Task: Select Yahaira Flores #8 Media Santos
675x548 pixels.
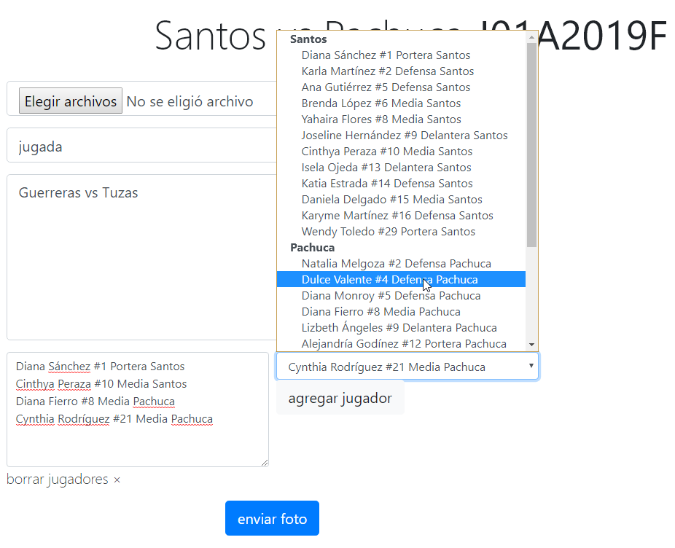Action: (x=401, y=120)
